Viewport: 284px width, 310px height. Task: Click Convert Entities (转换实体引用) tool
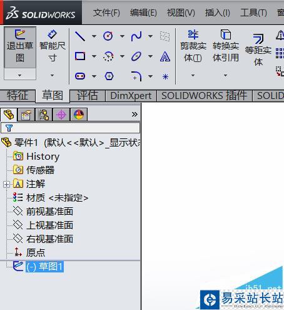coord(226,46)
